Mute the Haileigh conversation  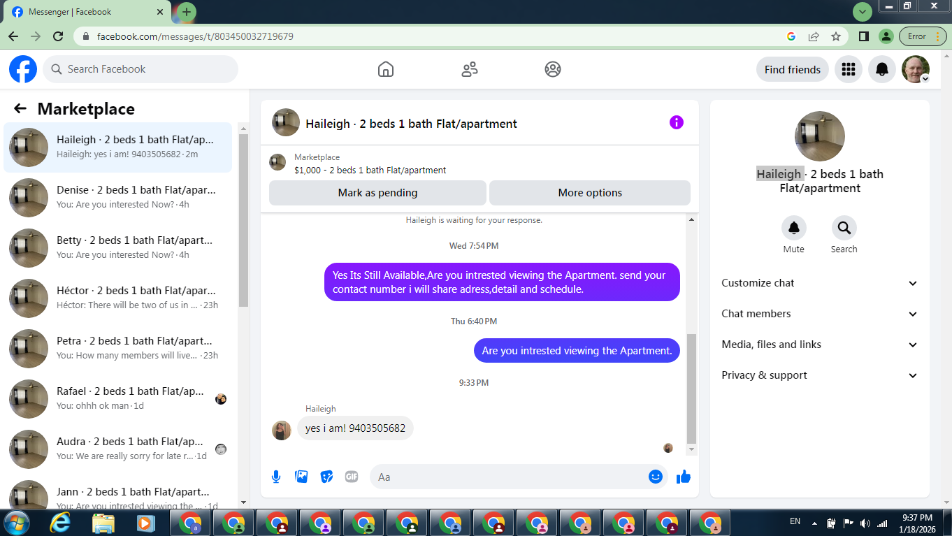793,228
